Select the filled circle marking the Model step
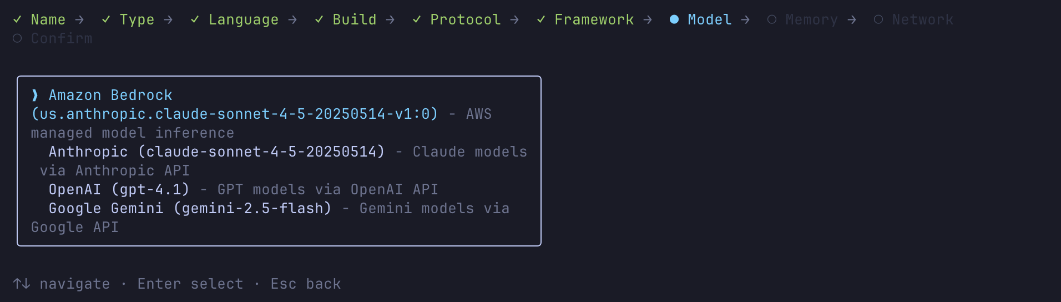 (674, 19)
